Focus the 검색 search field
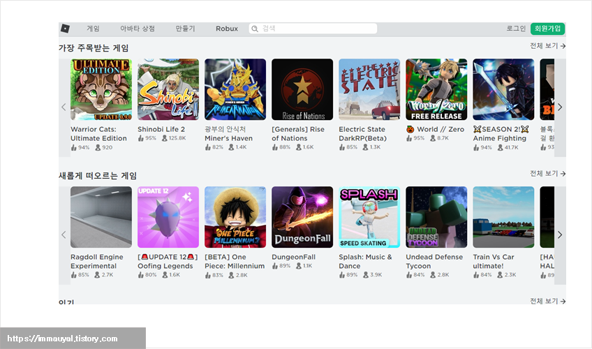592x349 pixels. 313,29
